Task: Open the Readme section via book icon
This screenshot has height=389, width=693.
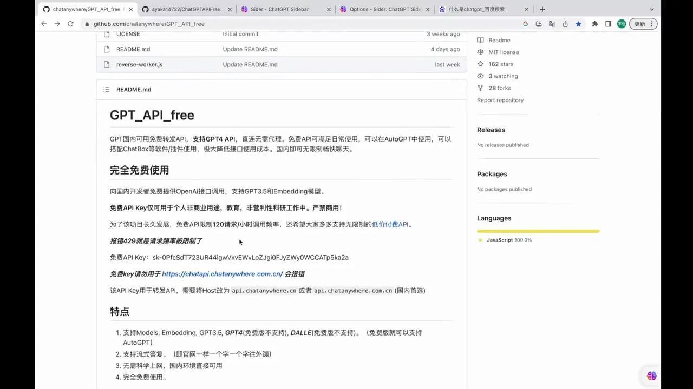Action: 480,40
